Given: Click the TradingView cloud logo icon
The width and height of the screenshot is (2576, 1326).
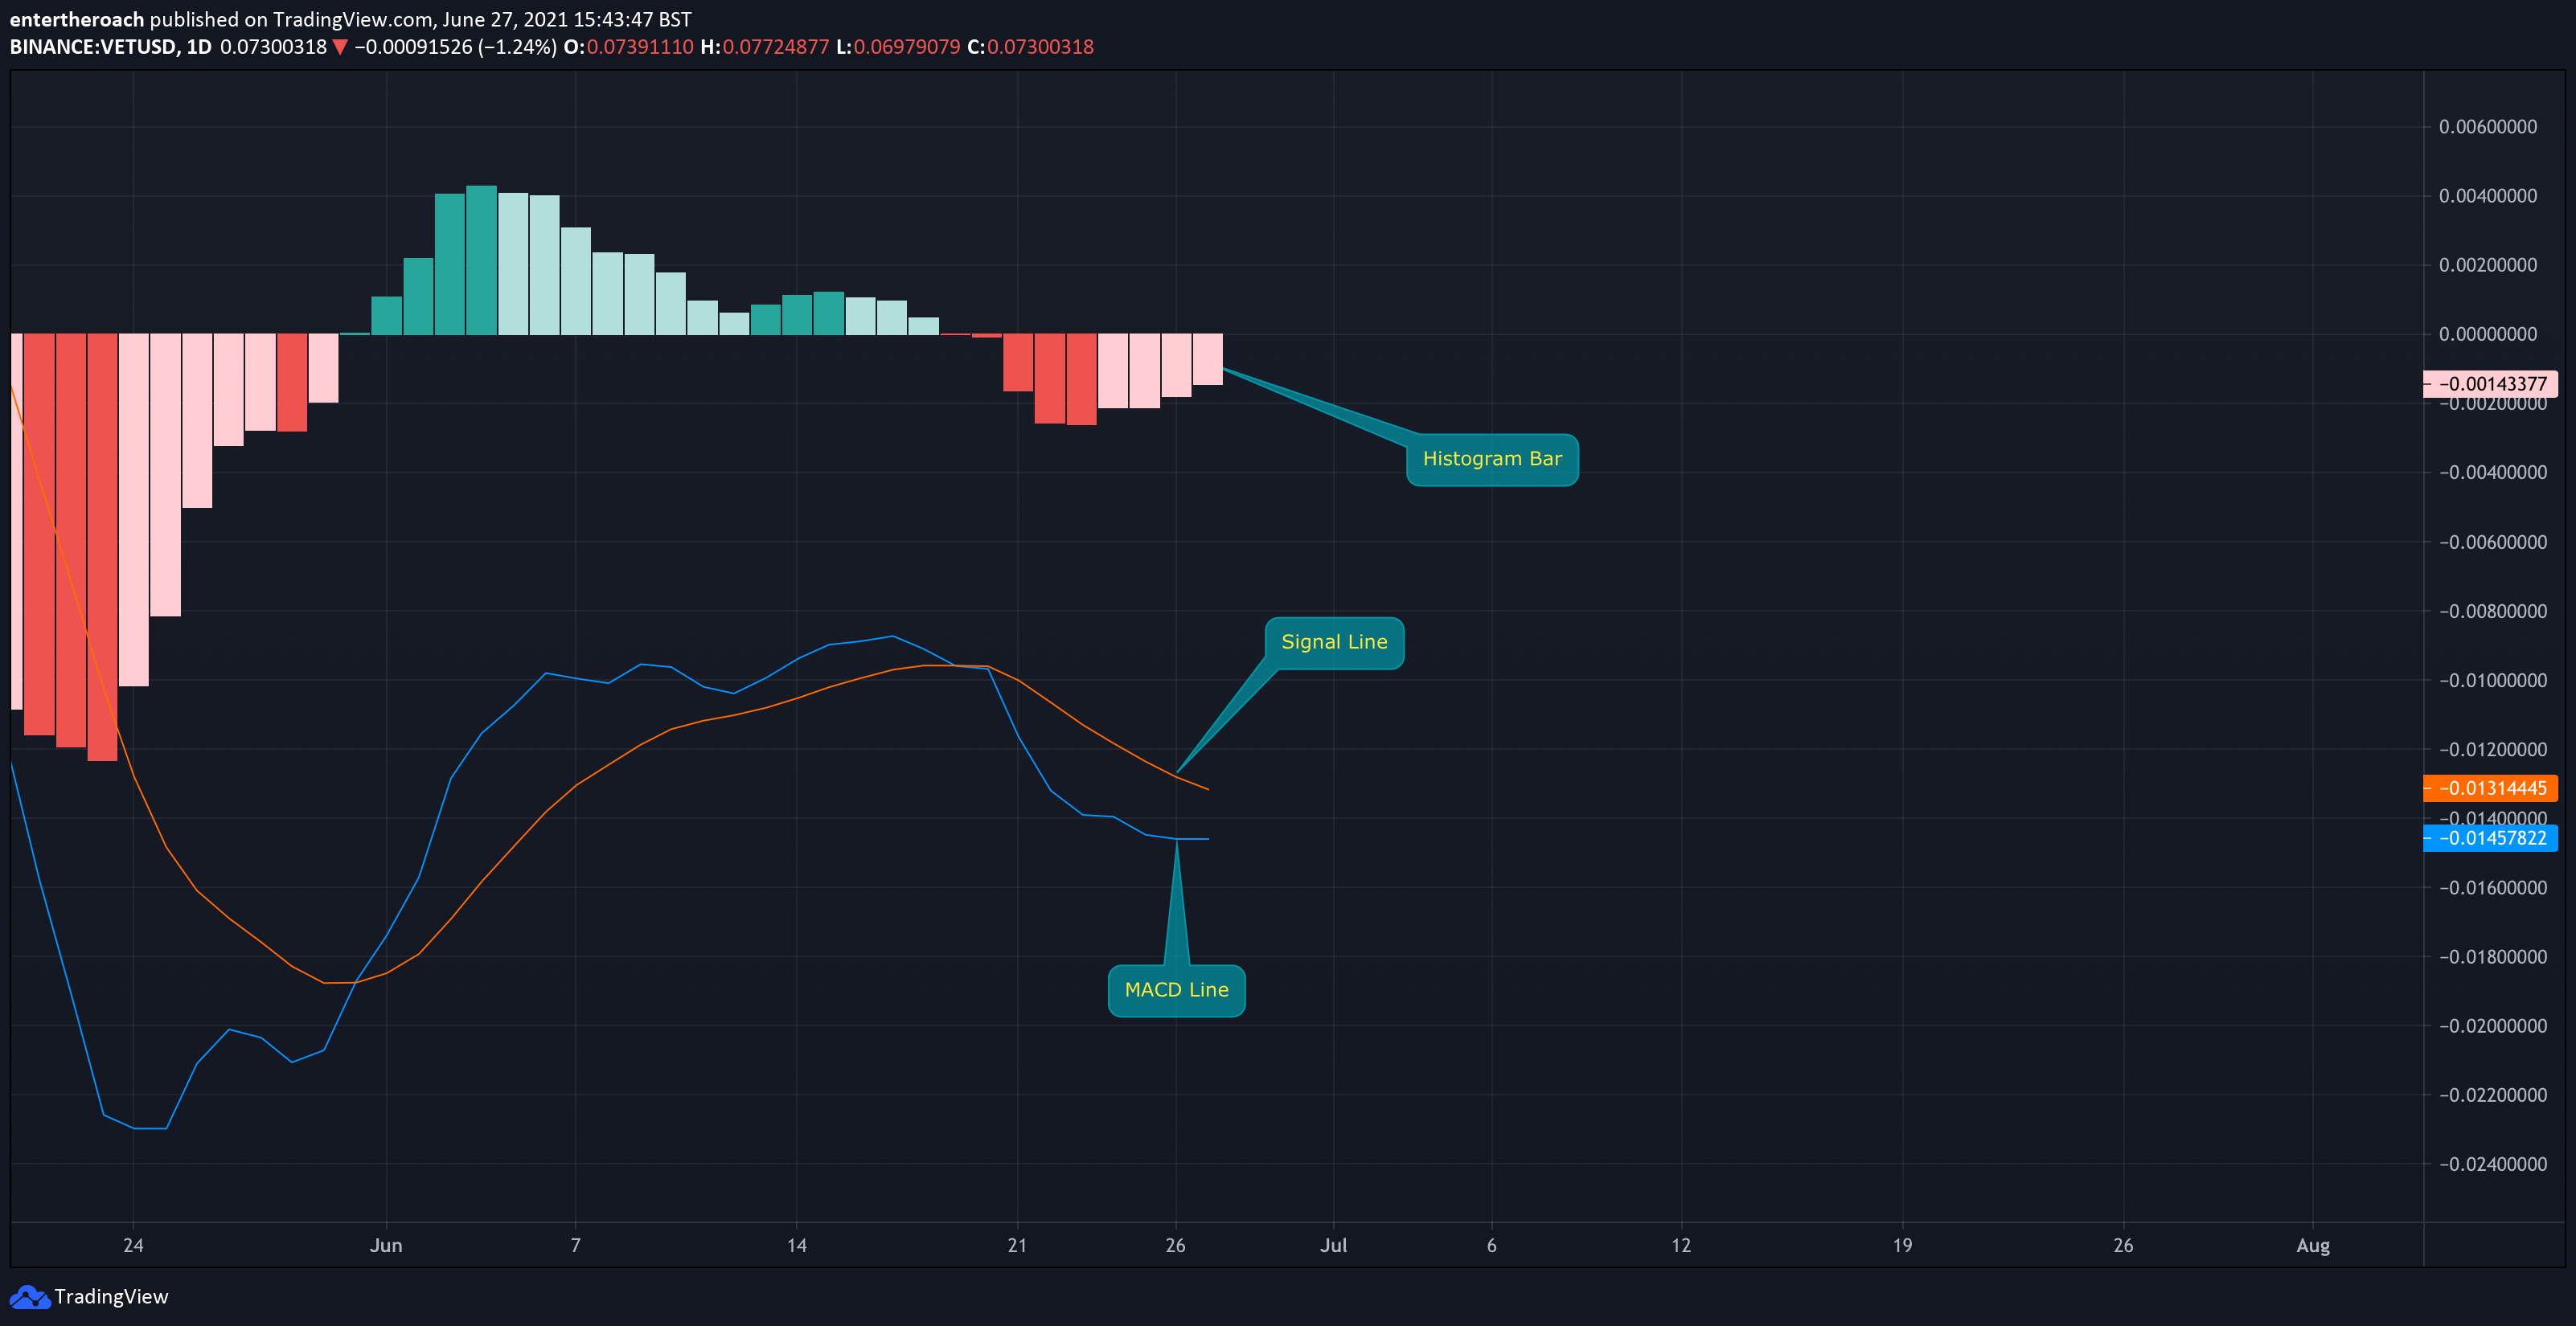Looking at the screenshot, I should 29,1297.
